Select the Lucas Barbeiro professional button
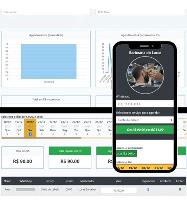This screenshot has height=205, width=187. [126, 153]
